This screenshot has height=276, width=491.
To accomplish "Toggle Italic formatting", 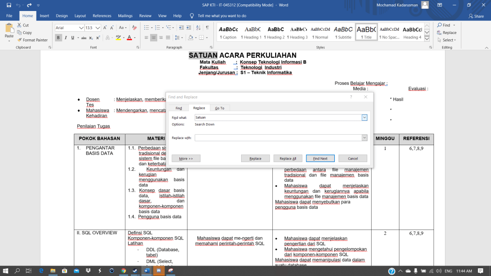I will (x=66, y=38).
